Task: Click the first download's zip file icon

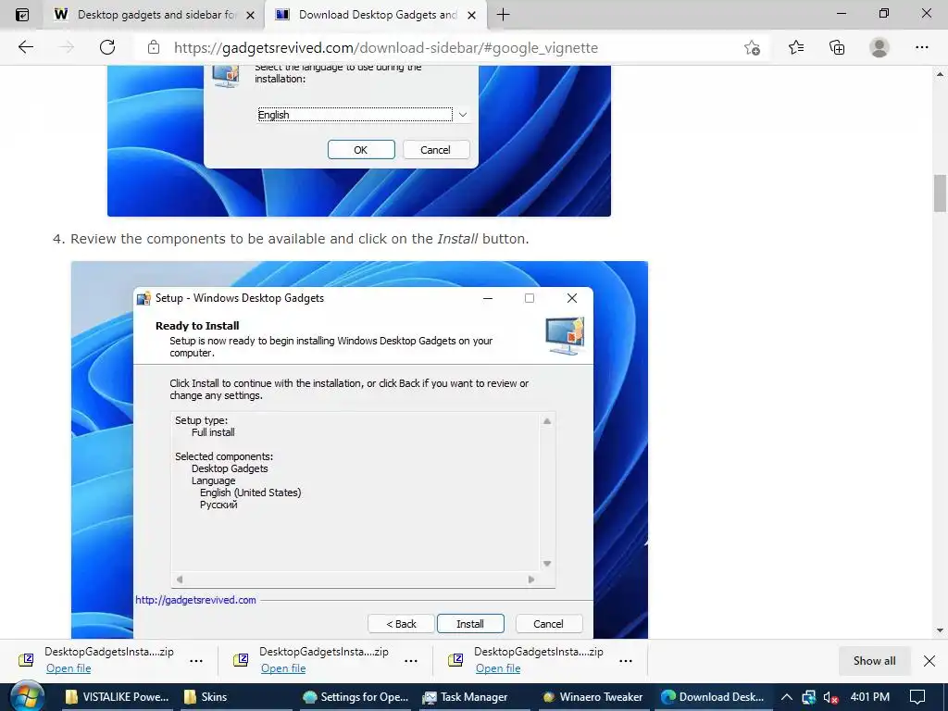Action: [26, 659]
